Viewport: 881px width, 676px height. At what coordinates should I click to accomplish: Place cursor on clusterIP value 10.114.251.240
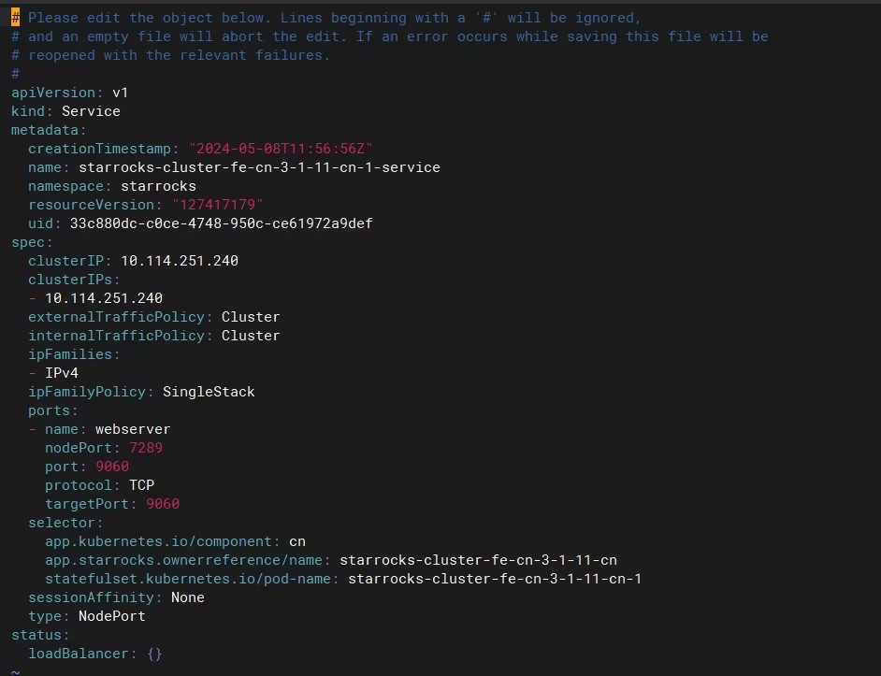pos(180,261)
